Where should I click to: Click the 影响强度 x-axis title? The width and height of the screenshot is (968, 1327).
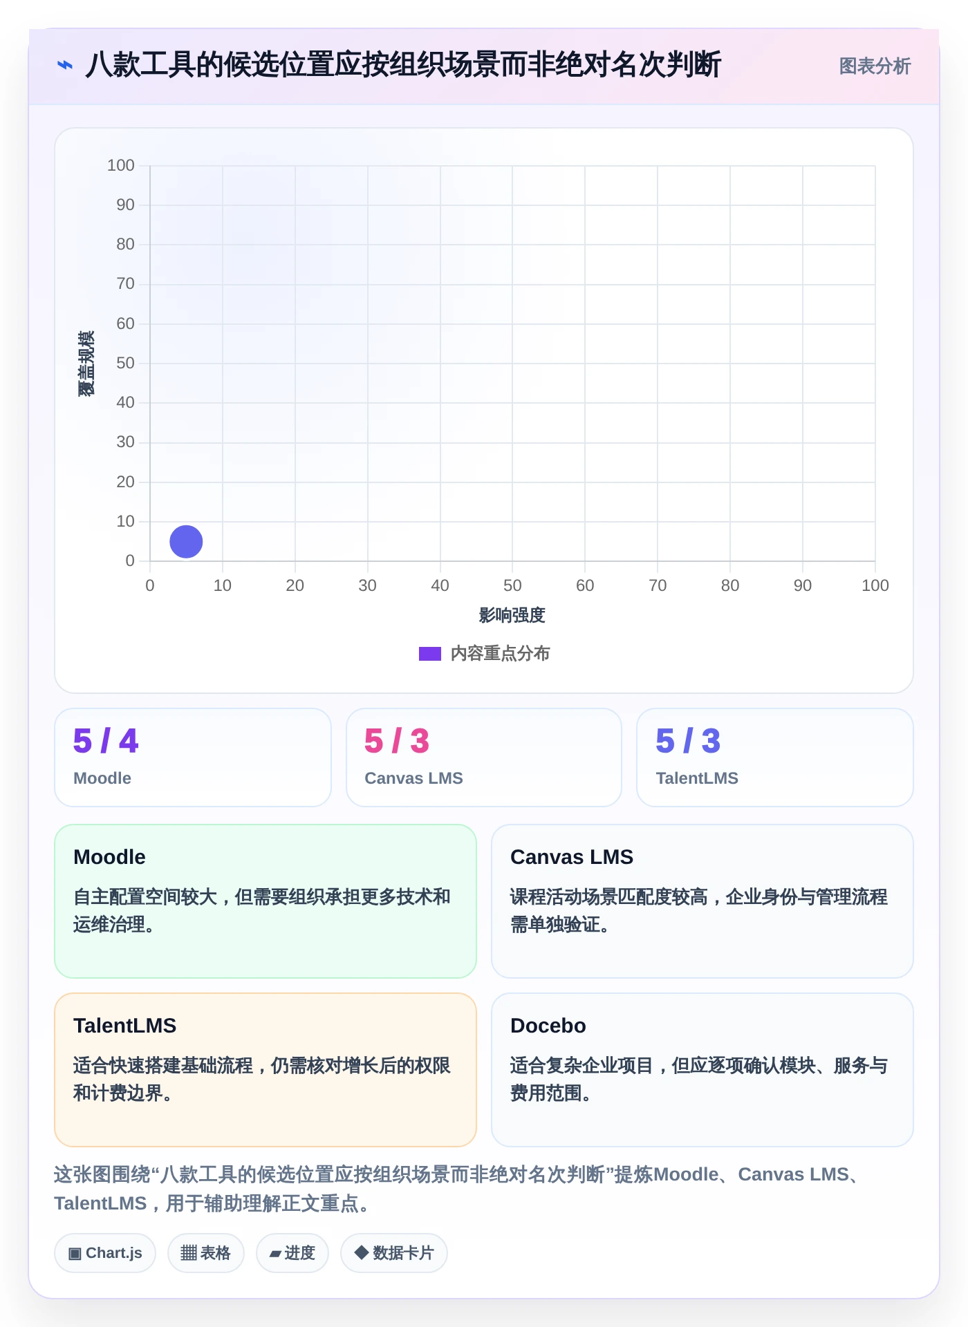click(512, 615)
